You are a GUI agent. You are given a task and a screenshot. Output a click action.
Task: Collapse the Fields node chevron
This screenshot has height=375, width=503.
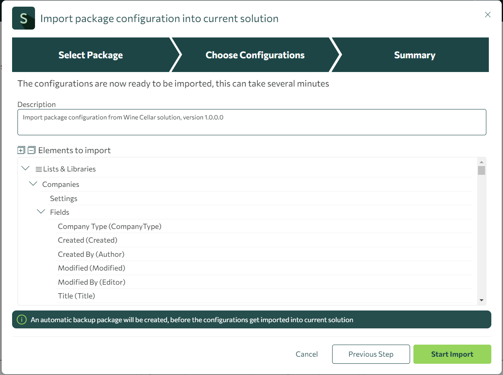click(x=41, y=211)
